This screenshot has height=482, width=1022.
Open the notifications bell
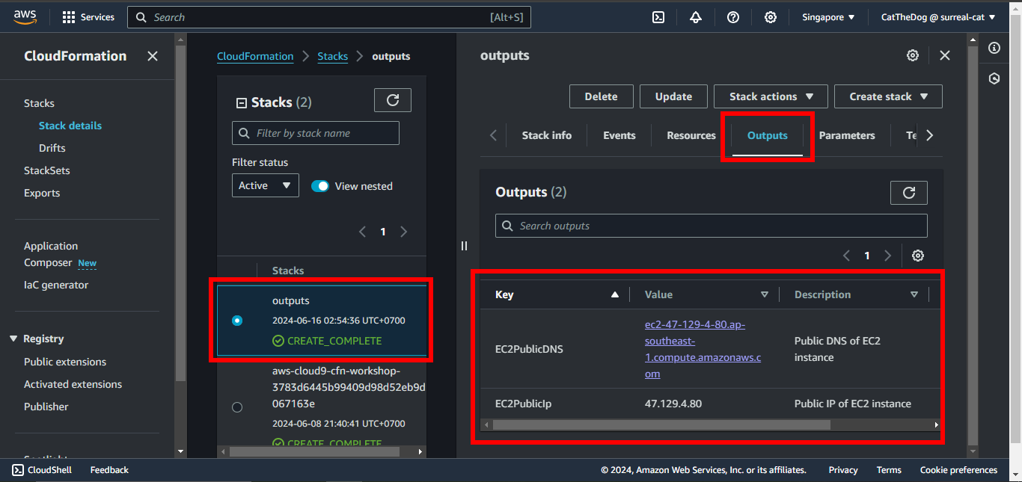tap(696, 17)
